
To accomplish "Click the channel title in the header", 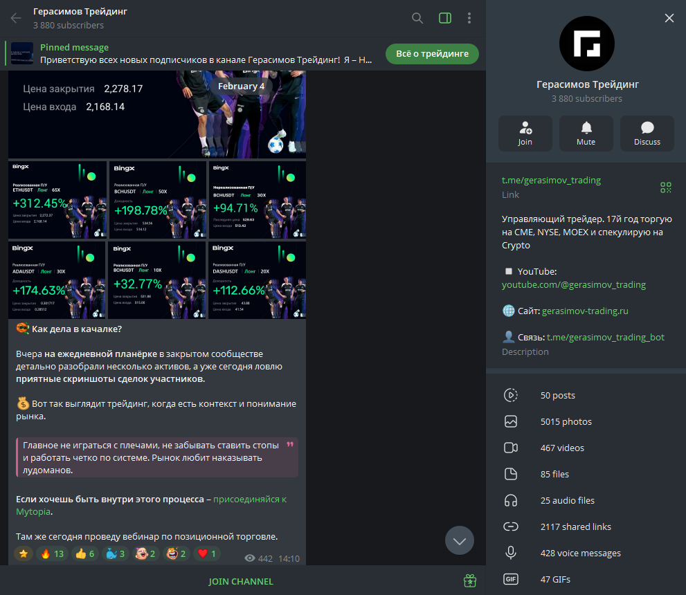I will (80, 11).
